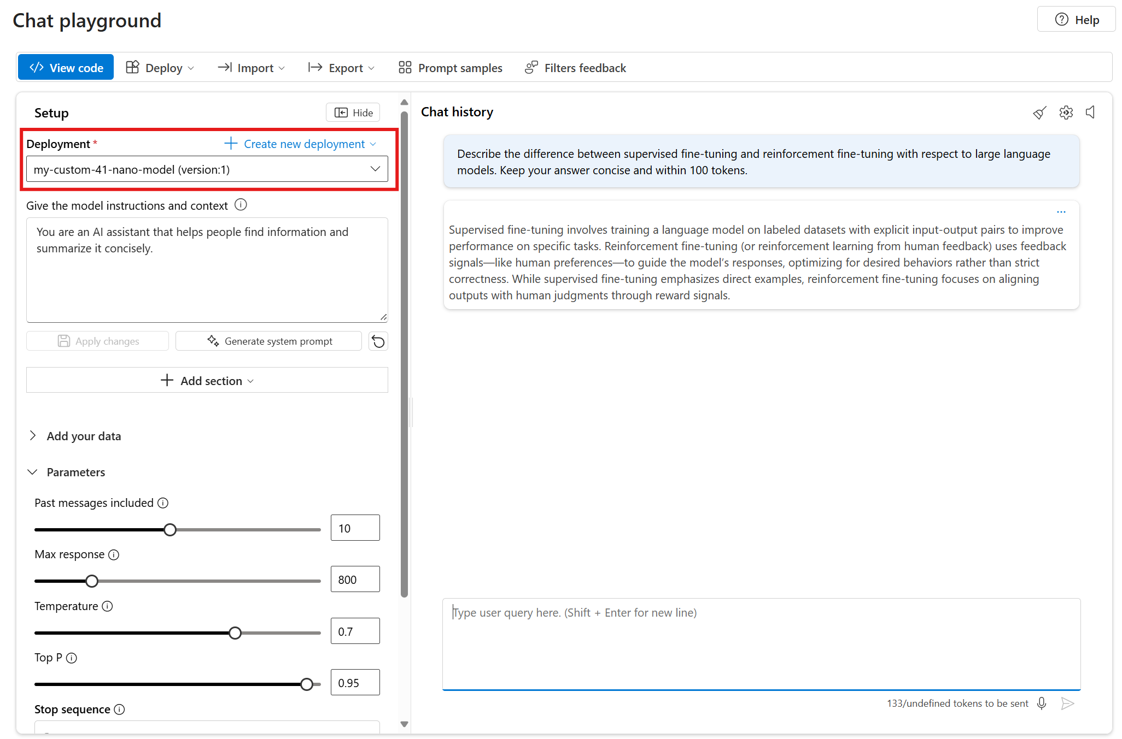Open the Deploy menu
The height and width of the screenshot is (739, 1122).
pyautogui.click(x=160, y=68)
